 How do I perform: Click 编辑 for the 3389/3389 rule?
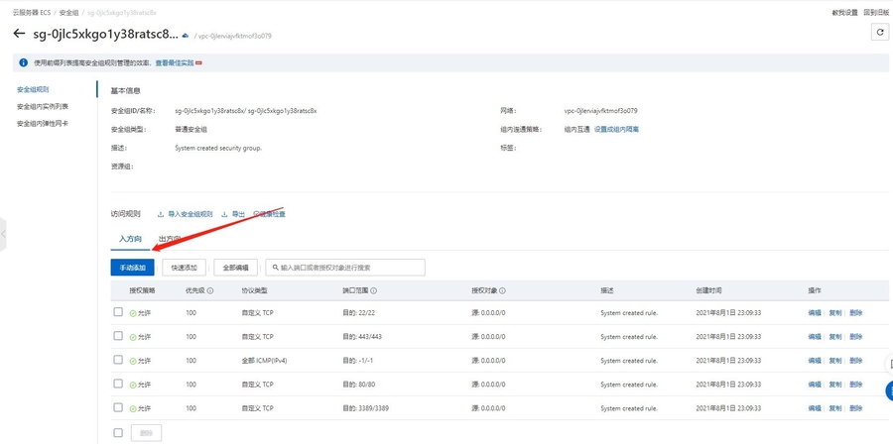814,408
